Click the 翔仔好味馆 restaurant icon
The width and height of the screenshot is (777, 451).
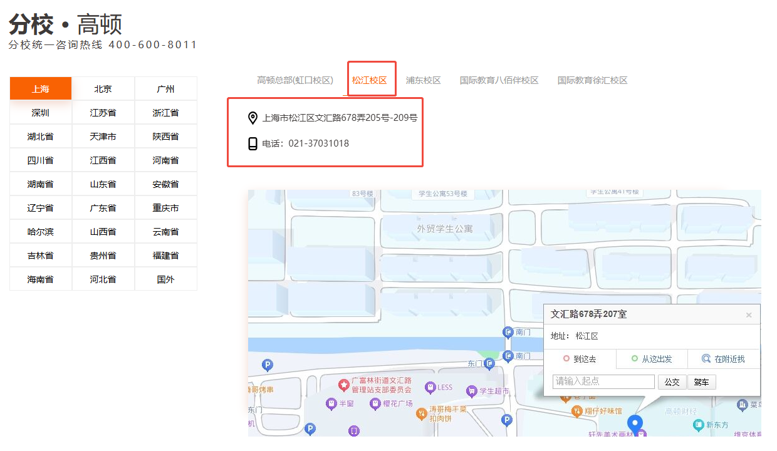tap(578, 411)
